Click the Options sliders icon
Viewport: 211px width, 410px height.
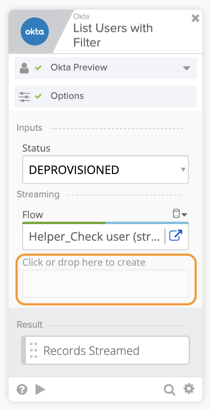click(x=24, y=96)
